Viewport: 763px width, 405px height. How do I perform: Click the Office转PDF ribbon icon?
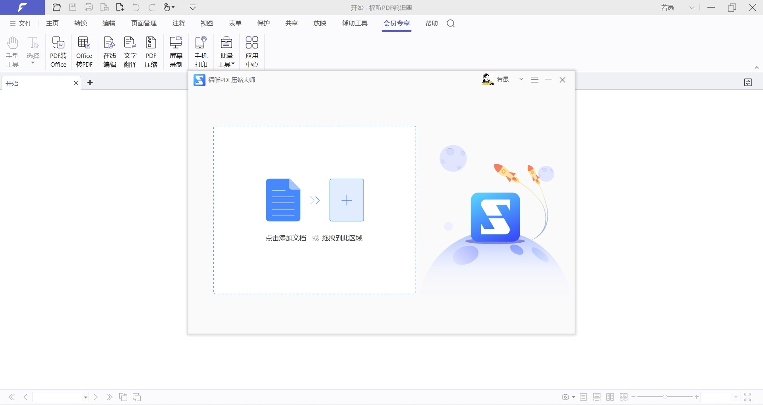(84, 52)
